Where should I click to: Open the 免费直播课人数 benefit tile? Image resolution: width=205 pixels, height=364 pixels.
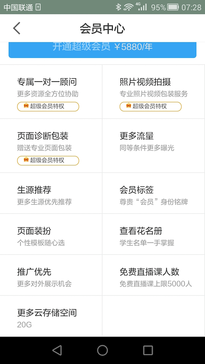pos(154,275)
